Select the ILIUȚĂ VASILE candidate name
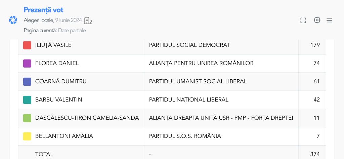 tap(53, 45)
